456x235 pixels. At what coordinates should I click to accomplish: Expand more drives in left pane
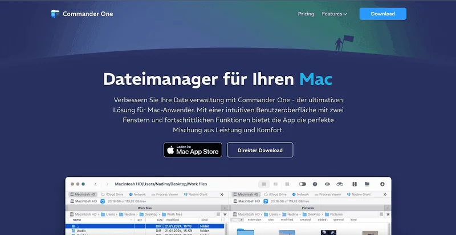[222, 195]
